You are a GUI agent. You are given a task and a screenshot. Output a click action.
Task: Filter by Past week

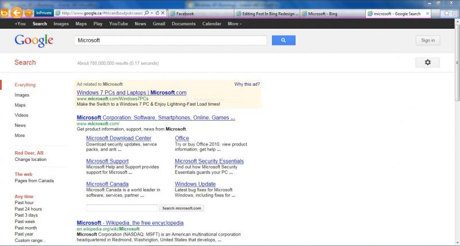[25, 222]
